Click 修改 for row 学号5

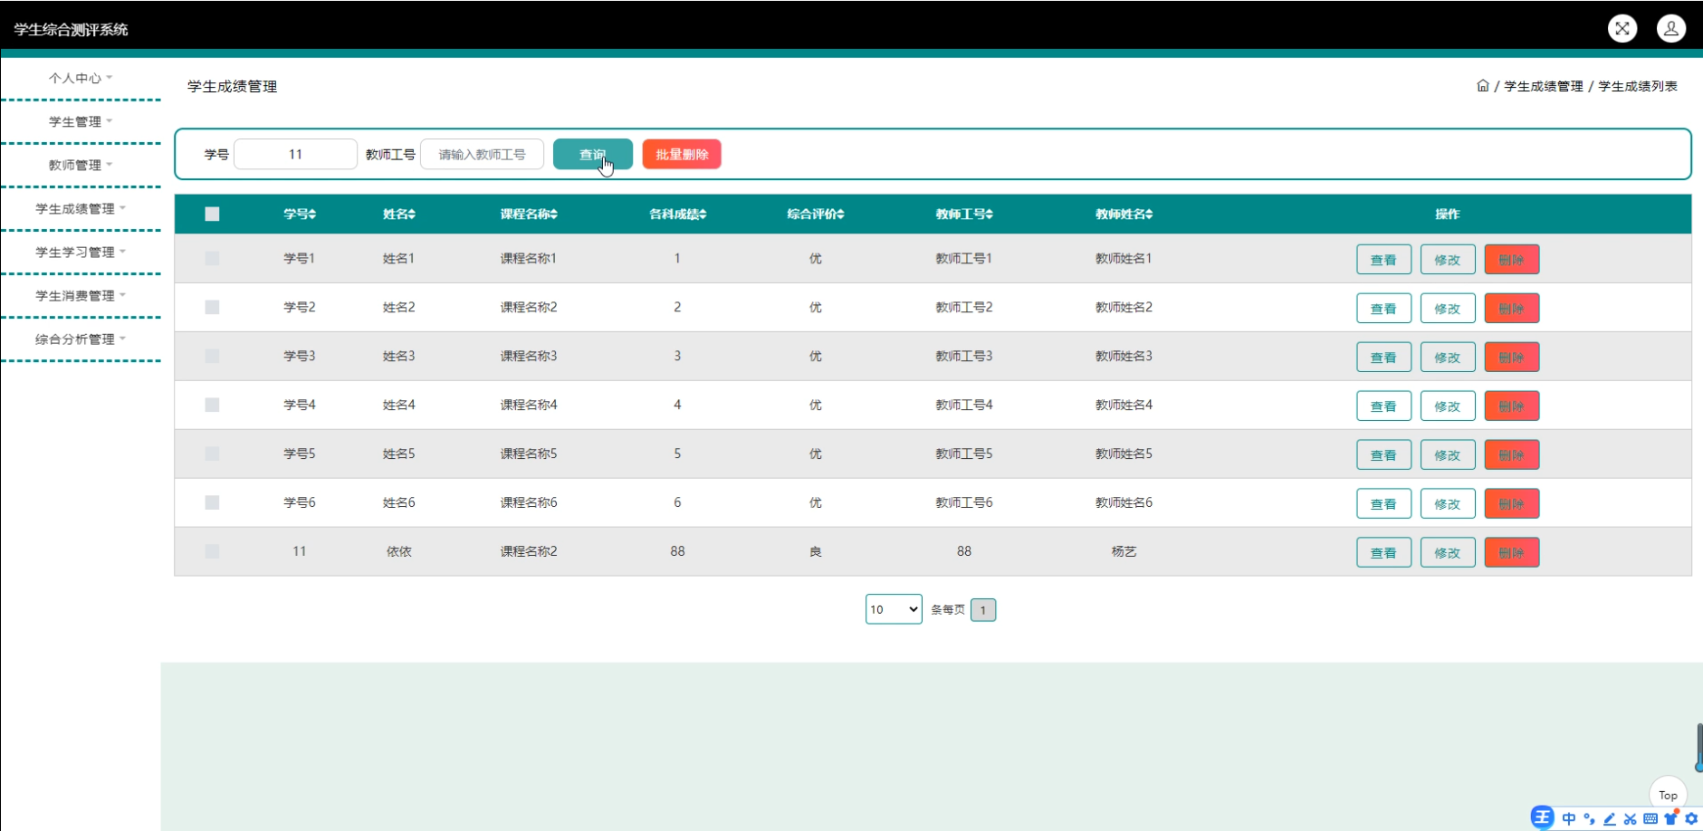click(x=1448, y=455)
